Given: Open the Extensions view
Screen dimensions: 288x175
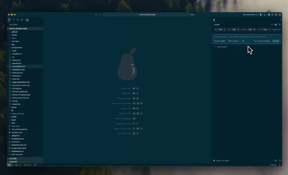Looking at the screenshot, I should coord(27,20).
